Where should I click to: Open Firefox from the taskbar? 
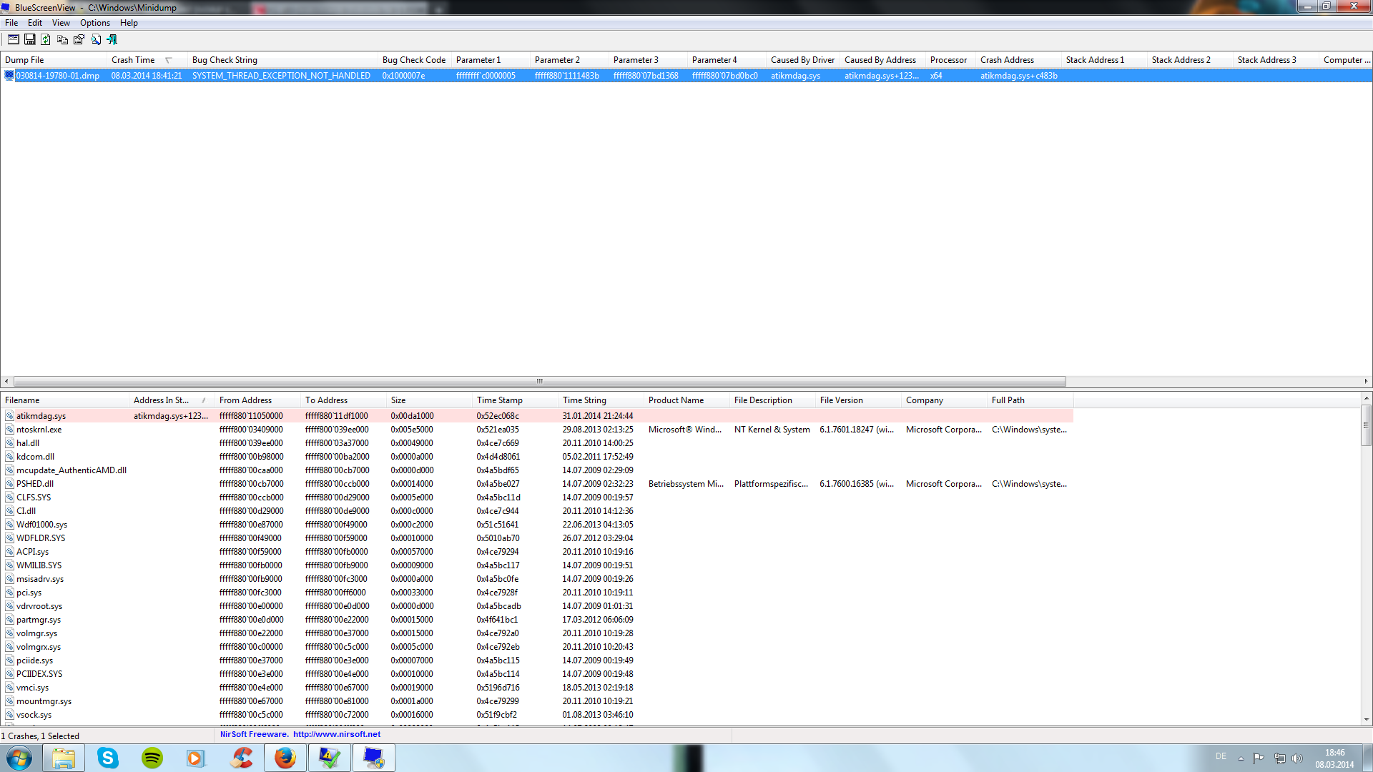click(285, 758)
